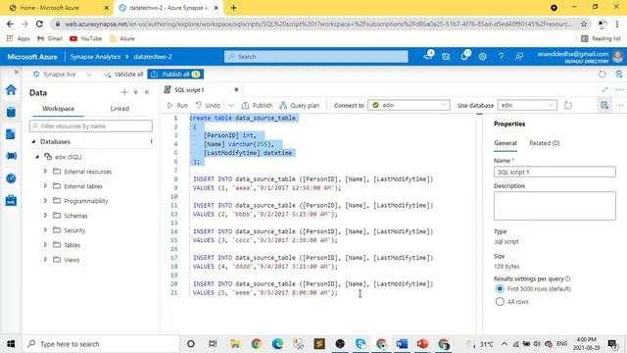Bookmark this page with the star icon
Image resolution: width=627 pixels, height=353 pixels.
[584, 24]
